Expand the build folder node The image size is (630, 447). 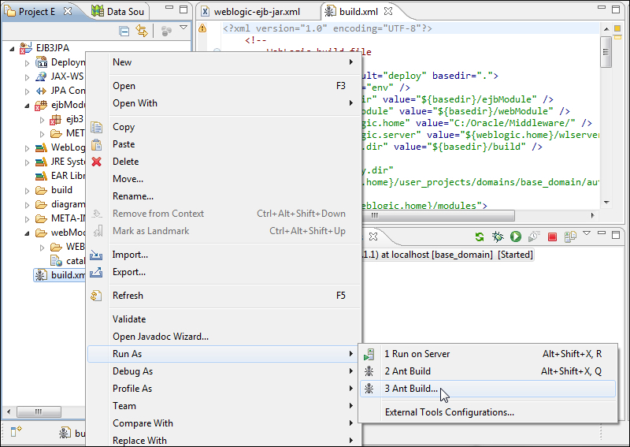(27, 191)
